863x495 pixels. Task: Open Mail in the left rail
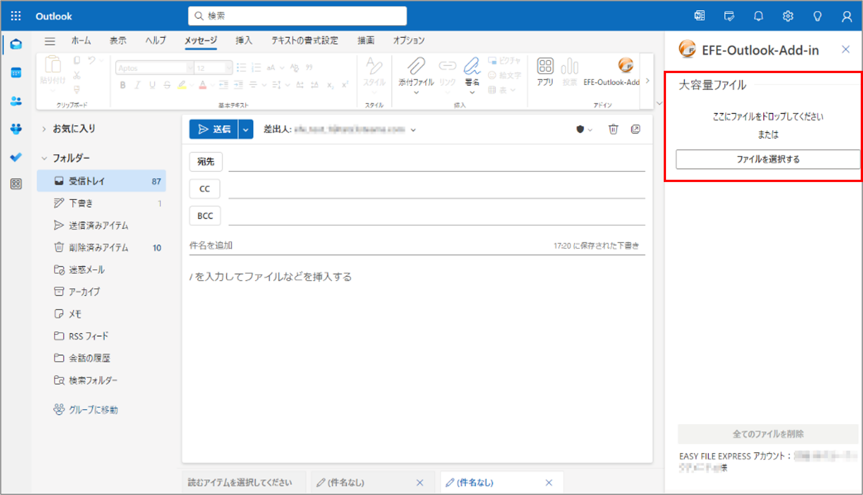[x=16, y=44]
